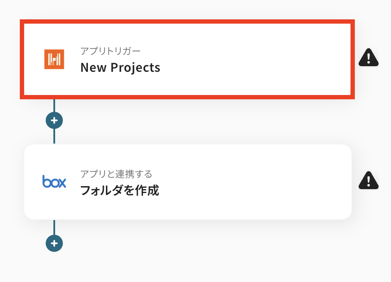Open the フォルダを作成 action card
391x282 pixels.
tap(188, 182)
